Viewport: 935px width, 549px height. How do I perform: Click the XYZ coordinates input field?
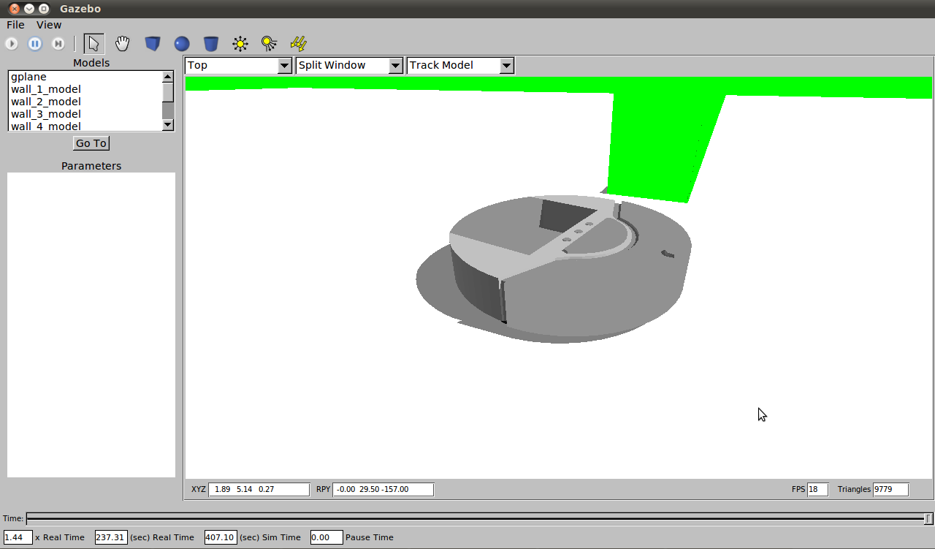[x=259, y=489]
